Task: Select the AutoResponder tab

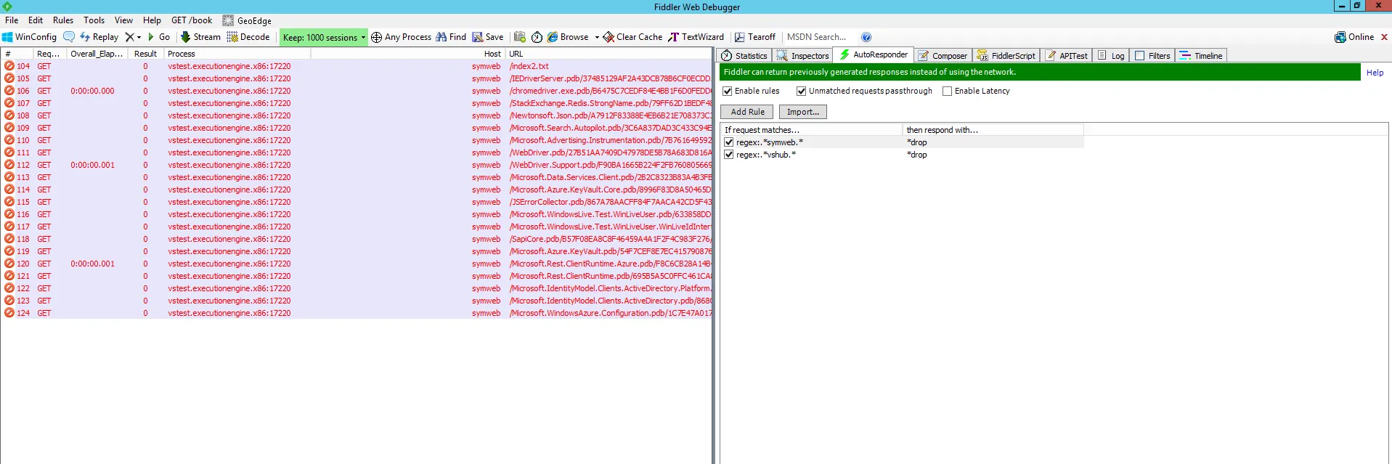Action: click(874, 54)
